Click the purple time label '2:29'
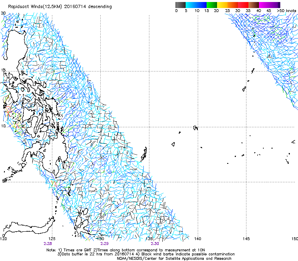 coord(104,244)
